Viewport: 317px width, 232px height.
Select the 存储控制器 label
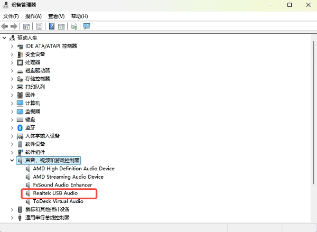(x=38, y=79)
